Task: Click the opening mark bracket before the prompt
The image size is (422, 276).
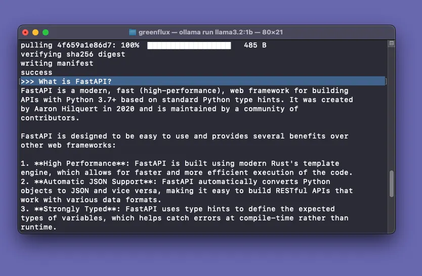Action: [20, 81]
